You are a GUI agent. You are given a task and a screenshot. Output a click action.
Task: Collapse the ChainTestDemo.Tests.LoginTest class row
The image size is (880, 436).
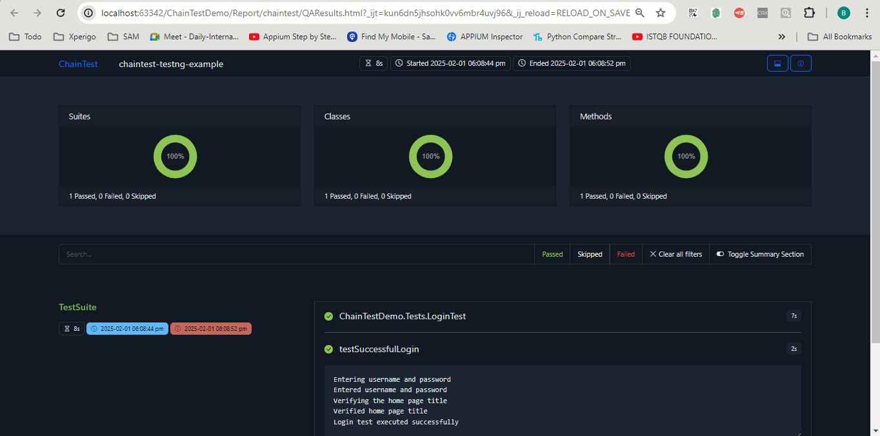[402, 316]
